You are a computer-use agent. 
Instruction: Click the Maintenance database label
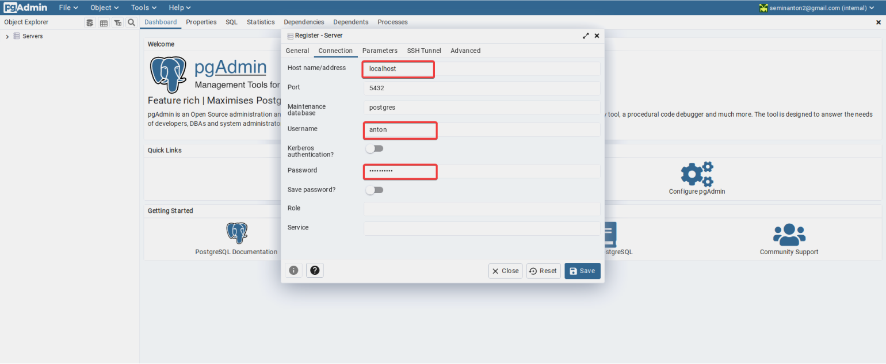pos(307,110)
